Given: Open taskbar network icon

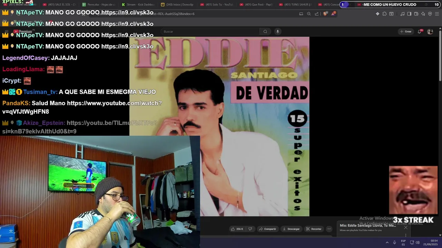Looking at the screenshot, I should pyautogui.click(x=412, y=242).
